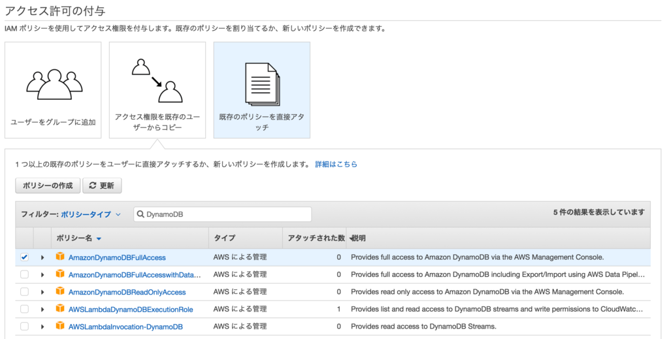Image resolution: width=669 pixels, height=339 pixels.
Task: Open the AmazonDynamoDBFullAccess policy link
Action: [x=117, y=257]
